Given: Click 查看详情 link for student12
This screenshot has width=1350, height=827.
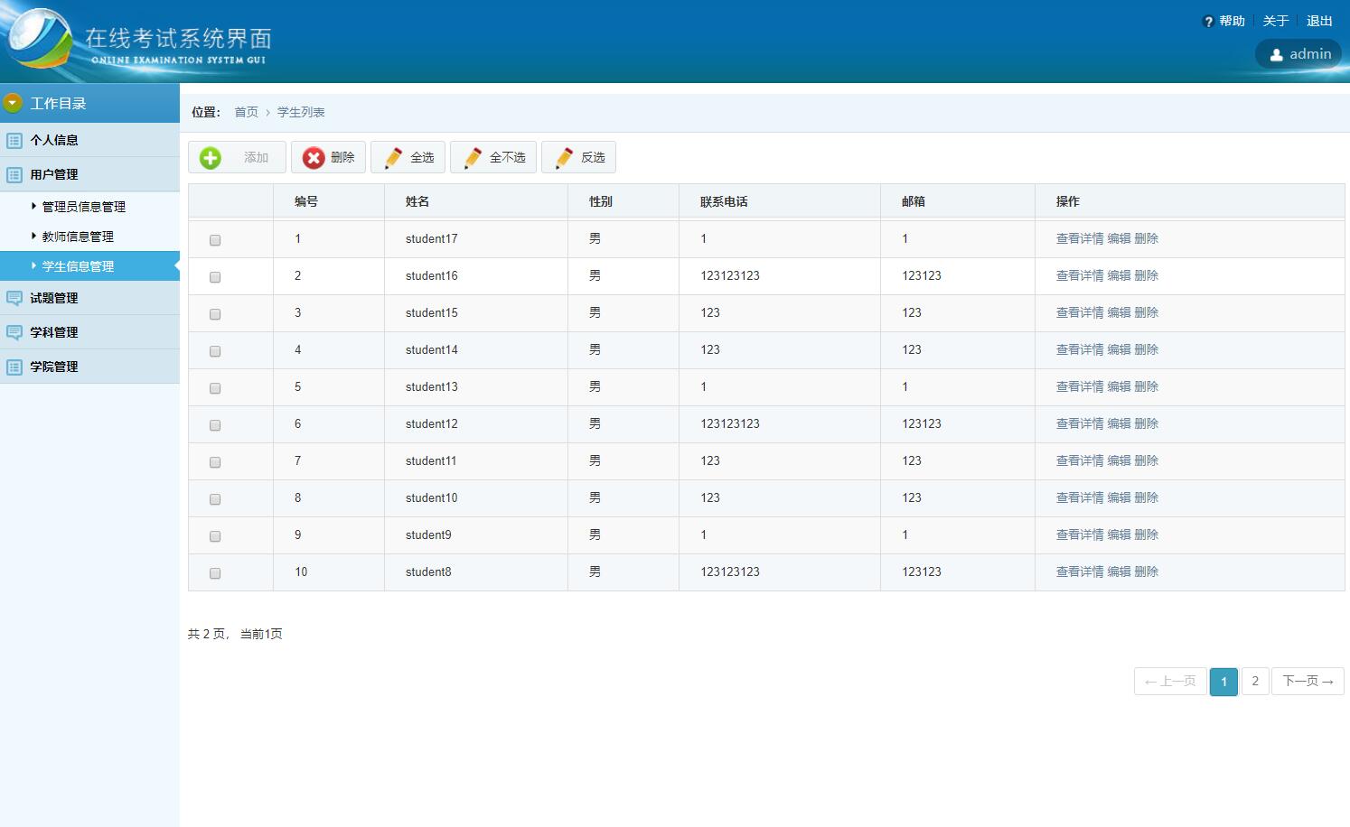Looking at the screenshot, I should click(x=1079, y=423).
